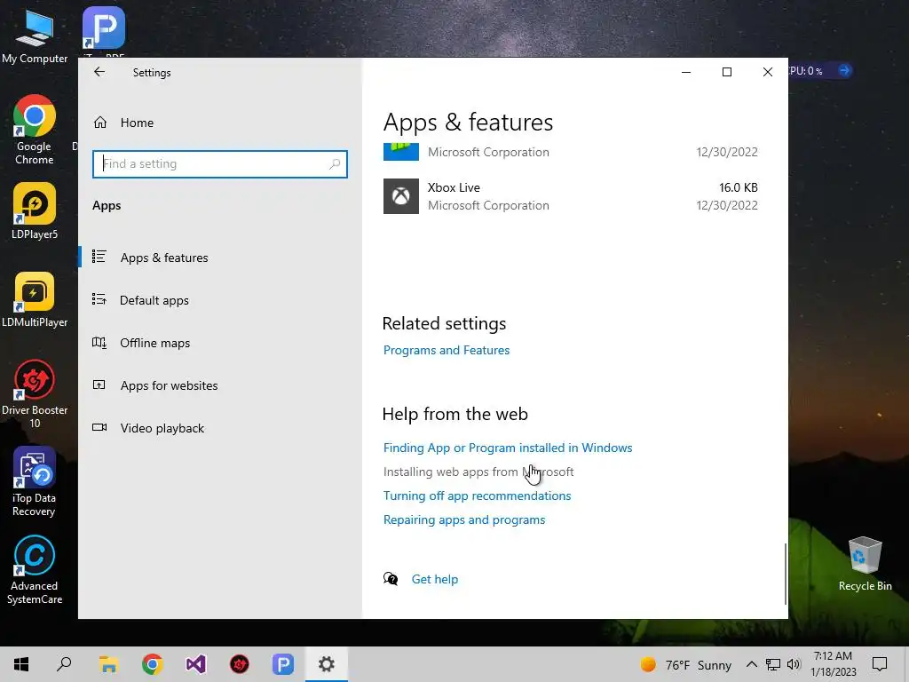Maximize the Settings window

pos(727,72)
